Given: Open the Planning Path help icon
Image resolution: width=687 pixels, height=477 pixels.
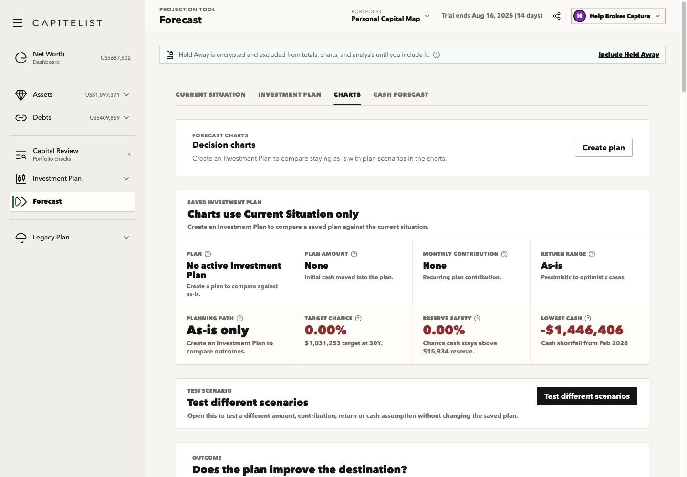Looking at the screenshot, I should coord(240,318).
